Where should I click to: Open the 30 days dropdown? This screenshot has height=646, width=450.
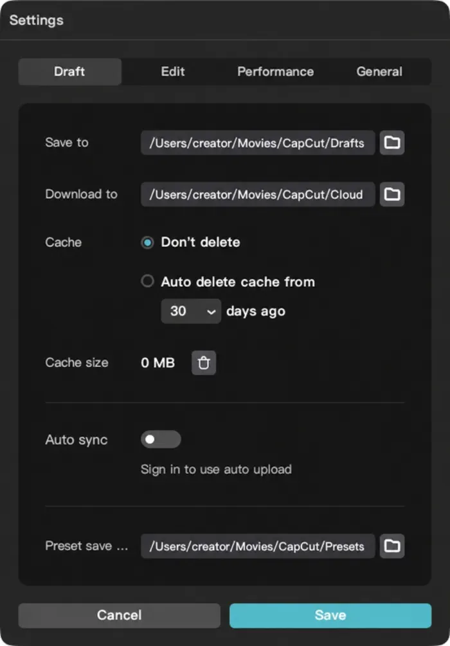(x=191, y=311)
